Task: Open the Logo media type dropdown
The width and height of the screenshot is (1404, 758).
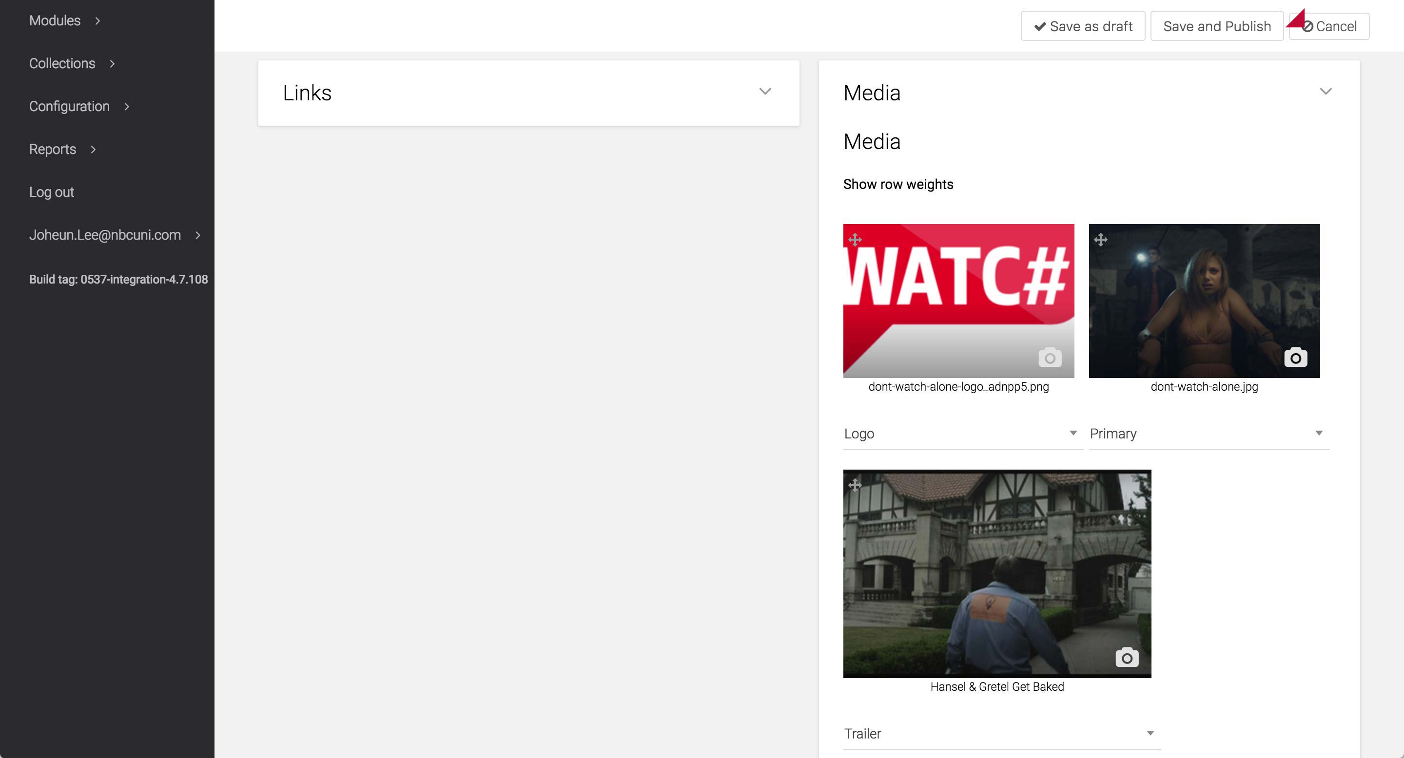Action: pyautogui.click(x=962, y=434)
